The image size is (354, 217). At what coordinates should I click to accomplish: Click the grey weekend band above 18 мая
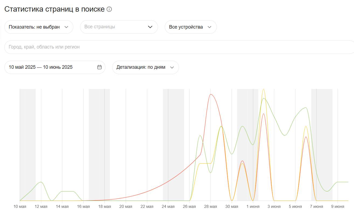tap(99, 135)
